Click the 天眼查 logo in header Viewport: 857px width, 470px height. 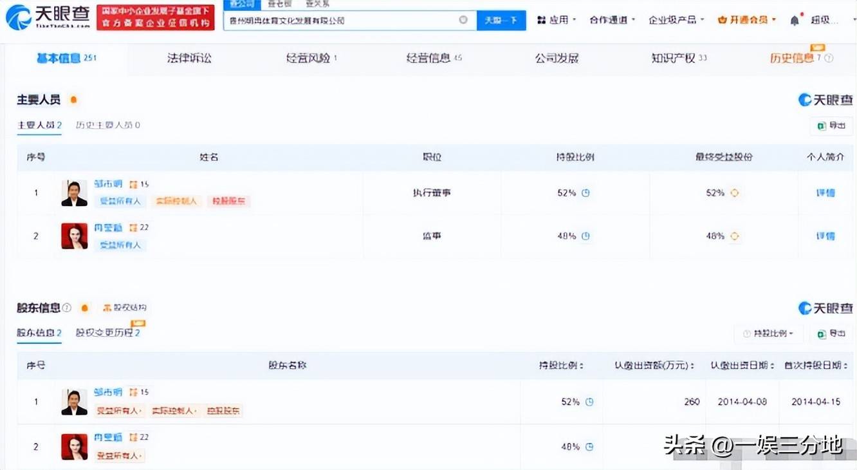pyautogui.click(x=47, y=17)
